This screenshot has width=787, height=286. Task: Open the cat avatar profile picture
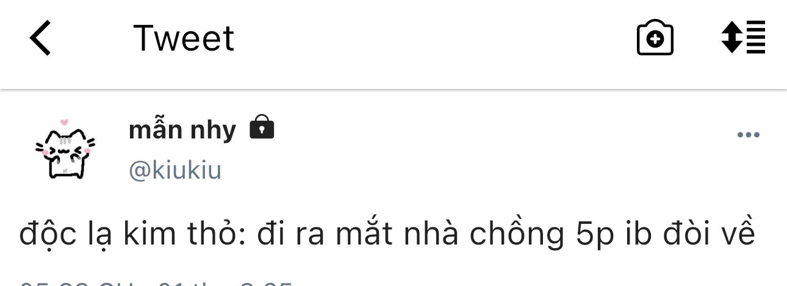[65, 149]
